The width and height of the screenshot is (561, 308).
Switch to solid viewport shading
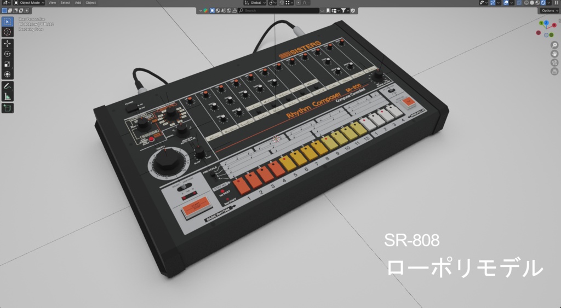click(532, 3)
